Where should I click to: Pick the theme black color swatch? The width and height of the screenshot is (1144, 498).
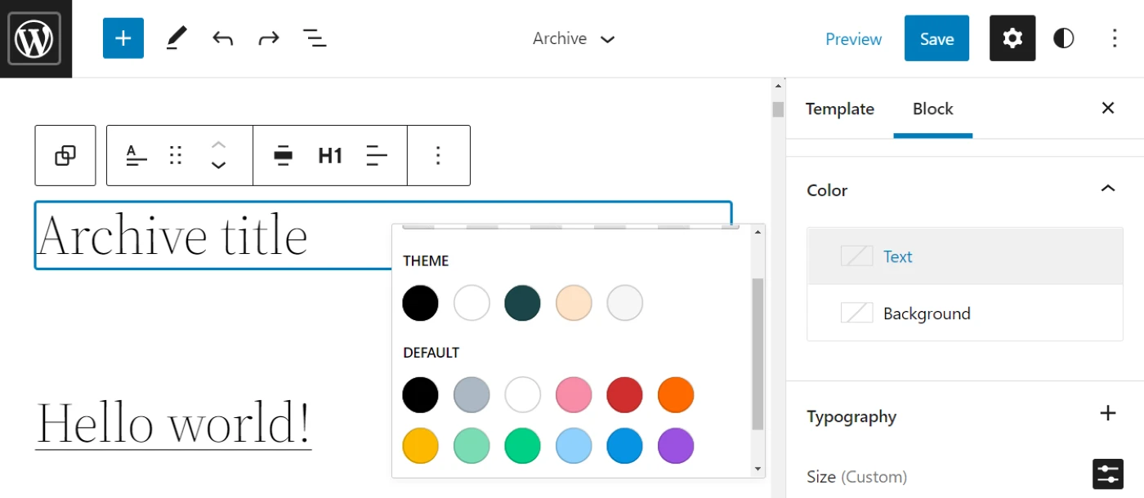[x=421, y=304]
